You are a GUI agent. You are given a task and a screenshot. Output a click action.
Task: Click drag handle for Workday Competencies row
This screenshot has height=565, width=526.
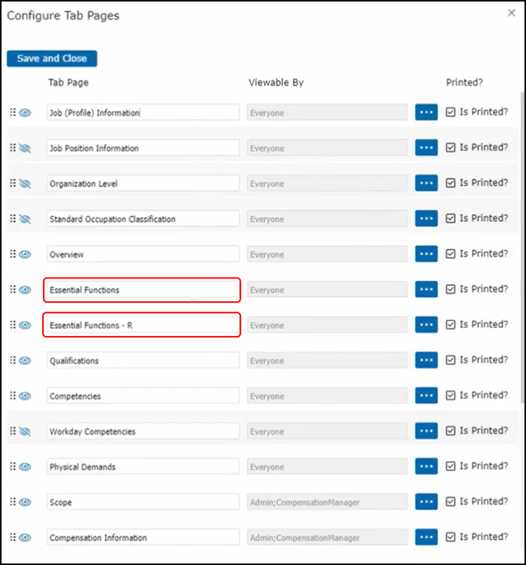coord(12,431)
